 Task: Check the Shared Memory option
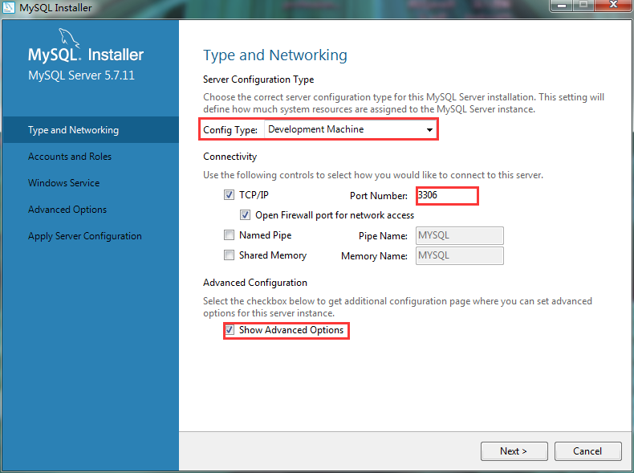point(229,255)
